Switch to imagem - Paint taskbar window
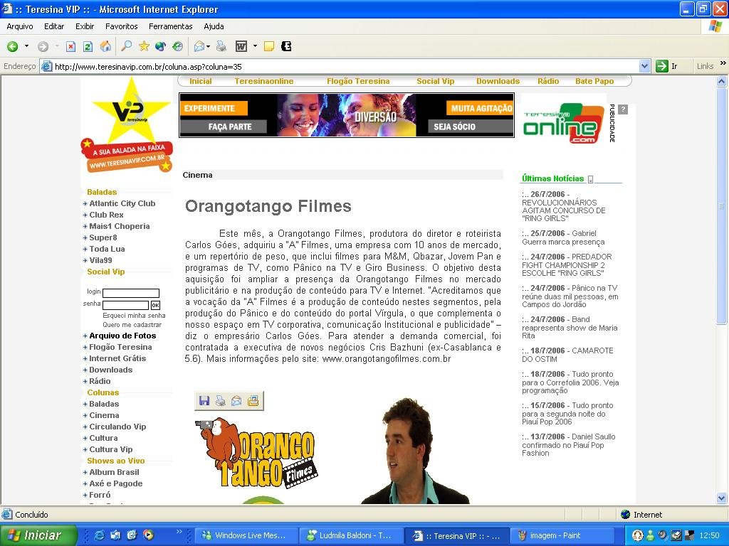This screenshot has height=546, width=729. [x=562, y=535]
